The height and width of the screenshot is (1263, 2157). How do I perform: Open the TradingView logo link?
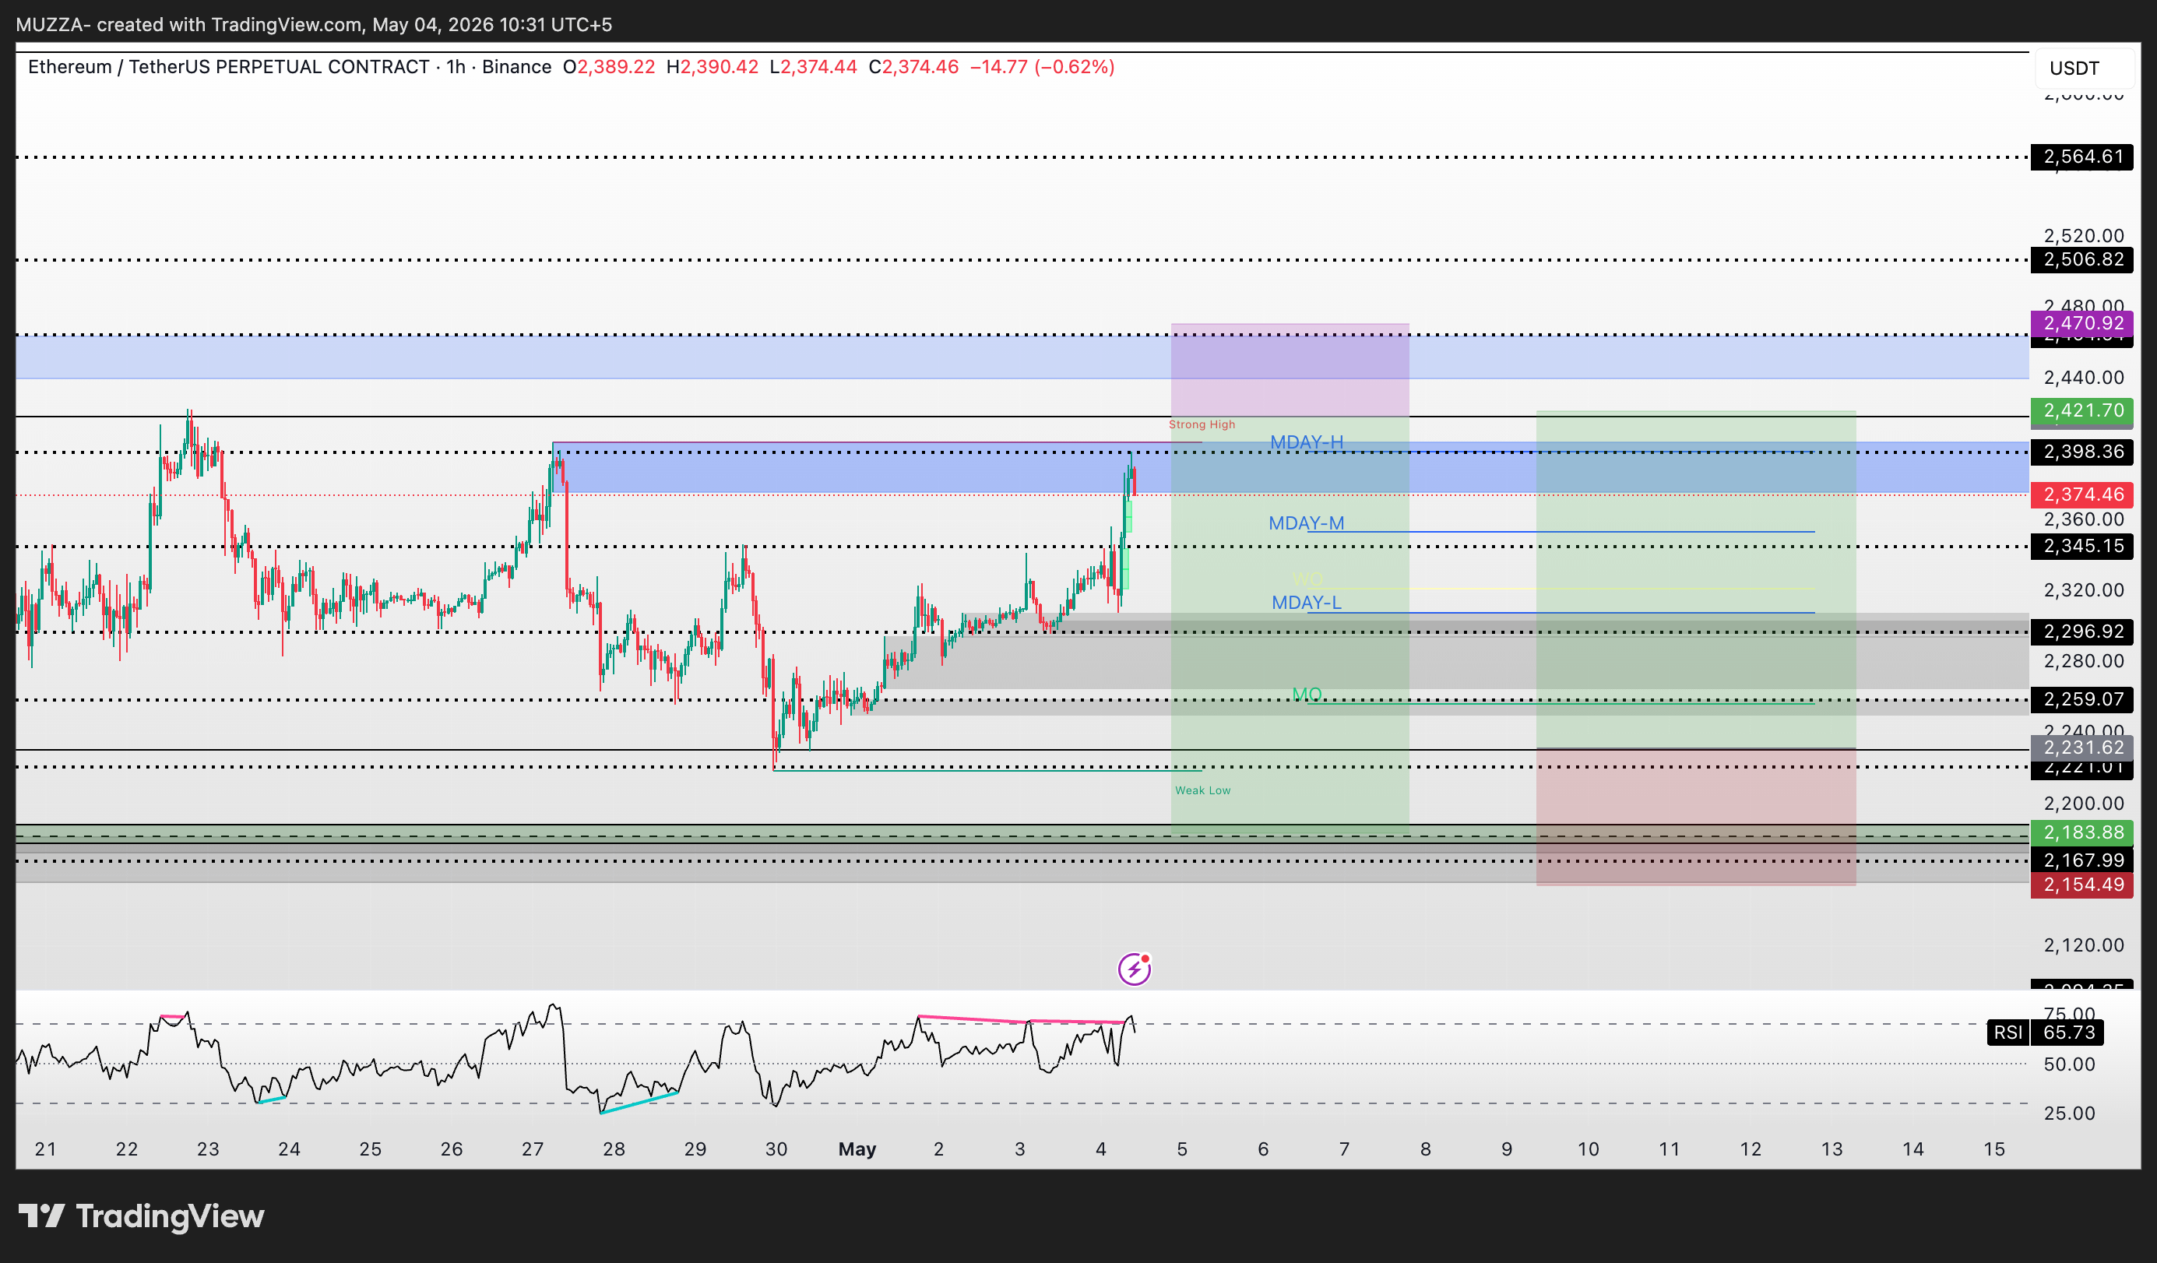point(141,1216)
